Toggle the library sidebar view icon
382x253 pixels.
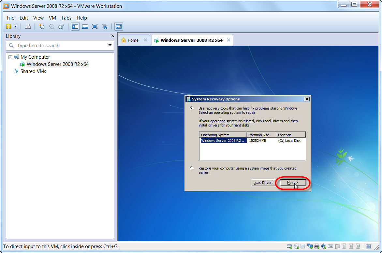pos(75,26)
